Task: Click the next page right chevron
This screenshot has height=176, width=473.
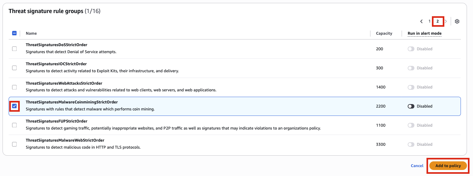Action: (446, 21)
